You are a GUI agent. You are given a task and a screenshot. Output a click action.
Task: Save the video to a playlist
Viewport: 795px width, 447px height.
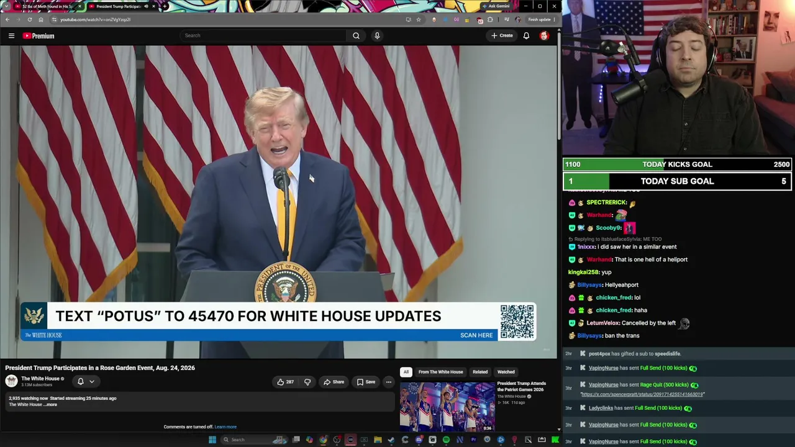366,382
